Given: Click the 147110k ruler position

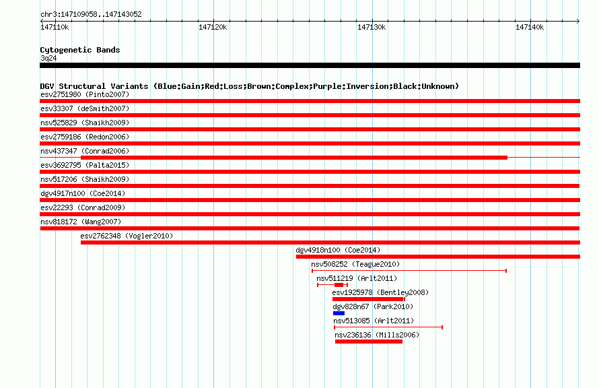Looking at the screenshot, I should pos(55,27).
